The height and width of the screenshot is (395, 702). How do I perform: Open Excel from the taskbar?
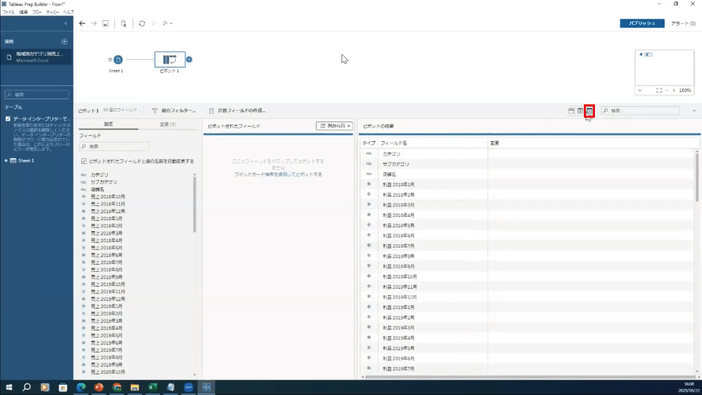pos(153,387)
